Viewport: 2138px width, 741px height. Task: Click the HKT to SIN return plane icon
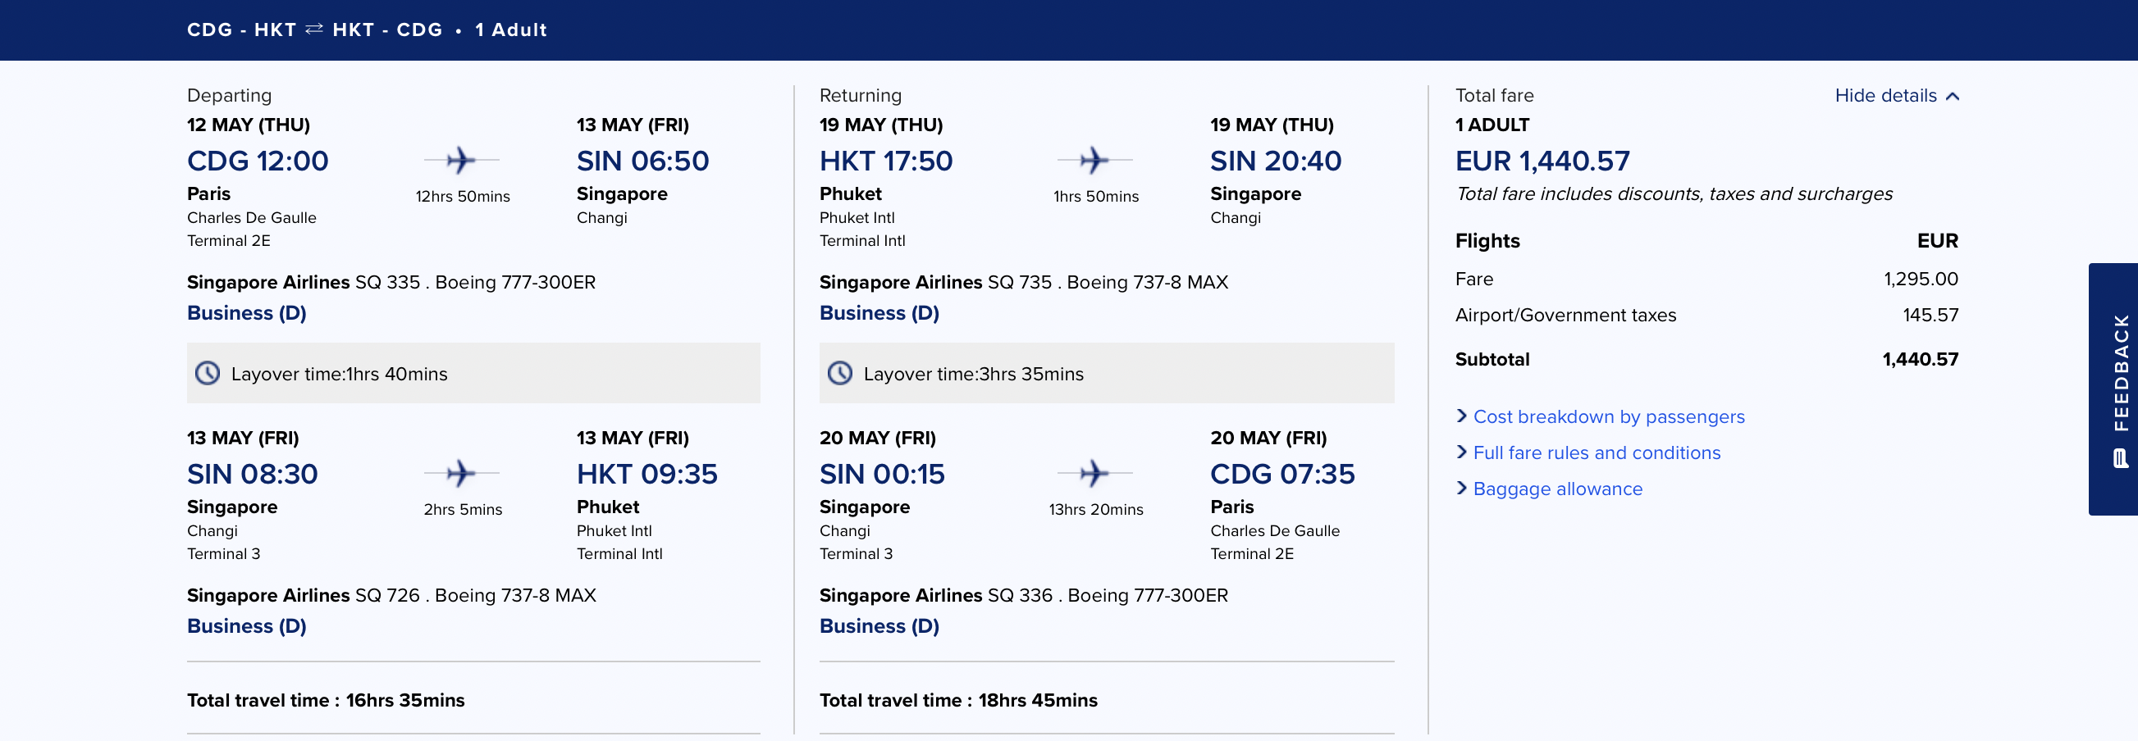[x=1094, y=160]
